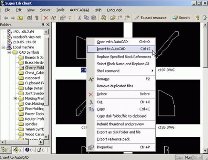Choose Insert to AutoCAD menu entry
The image size is (208, 160).
pyautogui.click(x=121, y=49)
